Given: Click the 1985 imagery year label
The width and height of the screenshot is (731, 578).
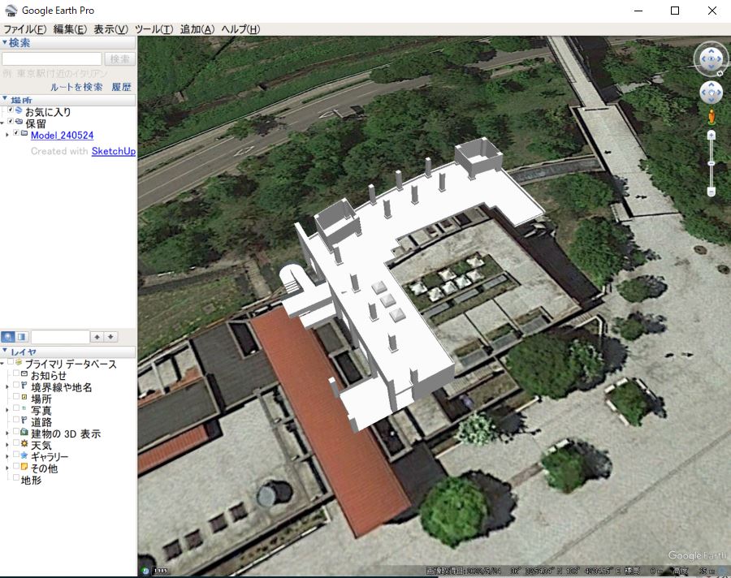Looking at the screenshot, I should click(x=161, y=571).
